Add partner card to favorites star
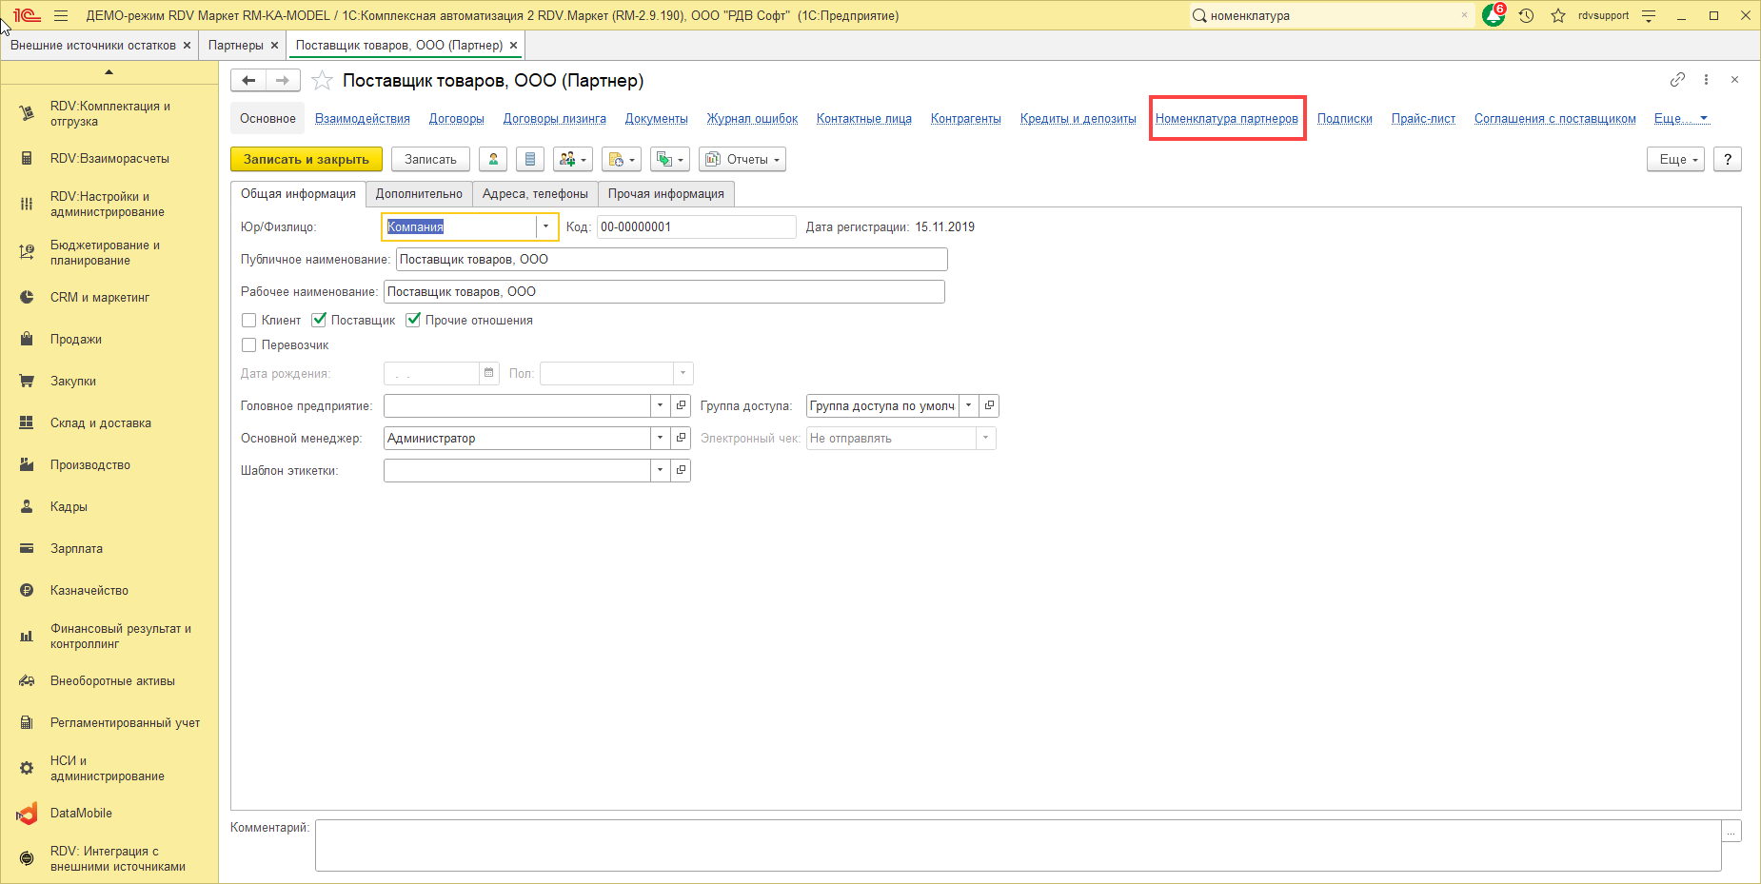1761x884 pixels. tap(323, 81)
